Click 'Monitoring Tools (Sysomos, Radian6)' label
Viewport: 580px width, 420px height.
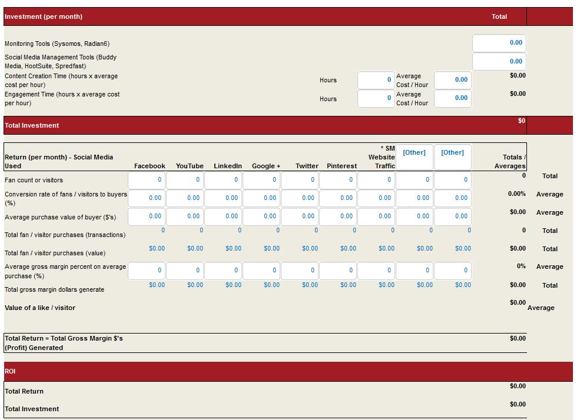(x=57, y=44)
